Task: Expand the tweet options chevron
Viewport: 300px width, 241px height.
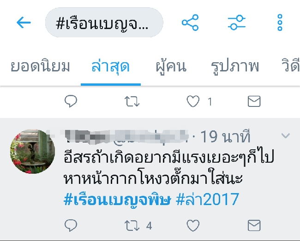Action: [x=286, y=135]
